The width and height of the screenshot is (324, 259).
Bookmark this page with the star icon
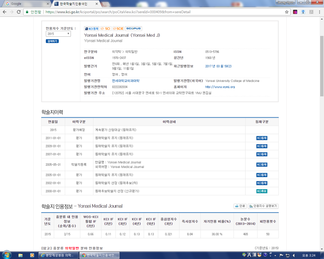(287, 12)
